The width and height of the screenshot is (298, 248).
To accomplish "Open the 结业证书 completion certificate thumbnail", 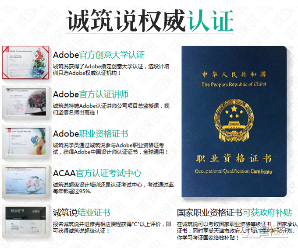I will 26,220.
